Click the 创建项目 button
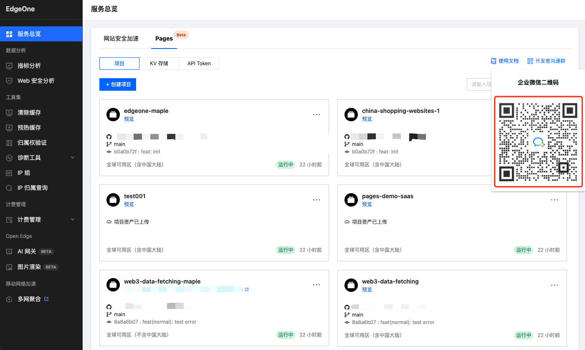The height and width of the screenshot is (350, 585). [118, 84]
